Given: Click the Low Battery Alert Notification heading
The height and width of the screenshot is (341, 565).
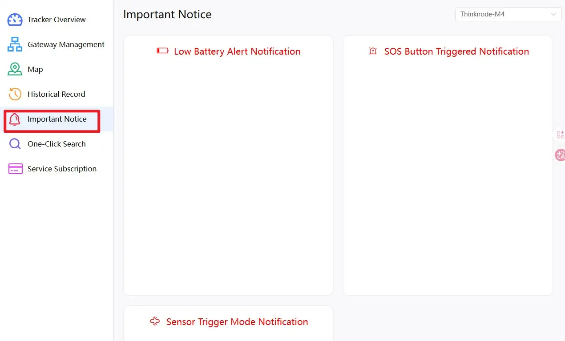Looking at the screenshot, I should (237, 52).
